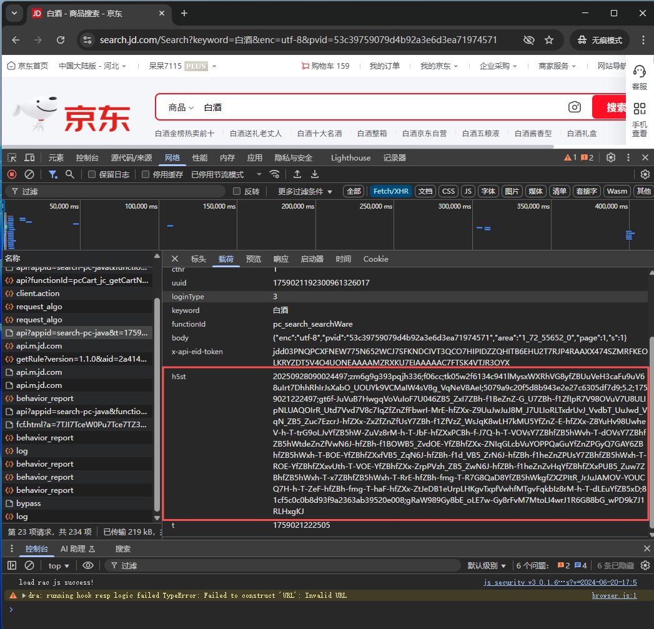
Task: Open the Chrome three-dot menu
Action: (643, 40)
